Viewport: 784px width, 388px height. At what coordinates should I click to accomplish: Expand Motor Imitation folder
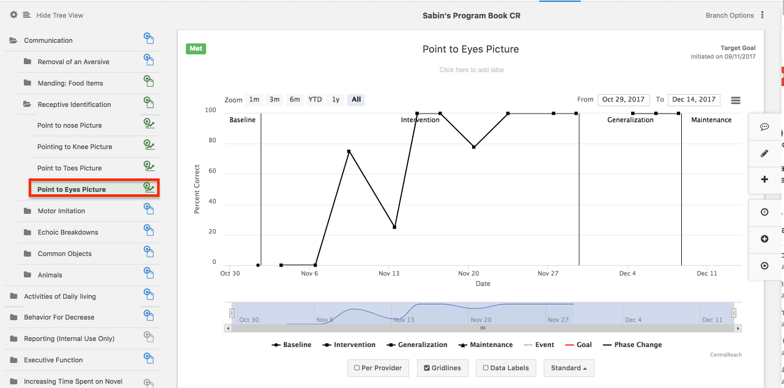[x=27, y=211]
